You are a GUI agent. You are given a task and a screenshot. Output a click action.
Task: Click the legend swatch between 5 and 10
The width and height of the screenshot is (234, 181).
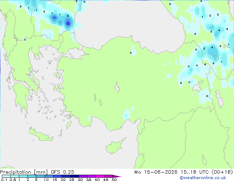point(40,176)
